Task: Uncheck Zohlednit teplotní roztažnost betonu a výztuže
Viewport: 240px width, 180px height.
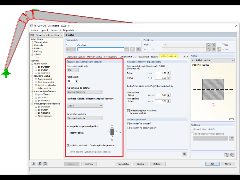Action: [129, 111]
